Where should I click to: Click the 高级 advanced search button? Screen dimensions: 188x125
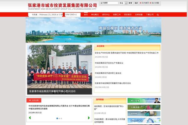tap(136, 3)
